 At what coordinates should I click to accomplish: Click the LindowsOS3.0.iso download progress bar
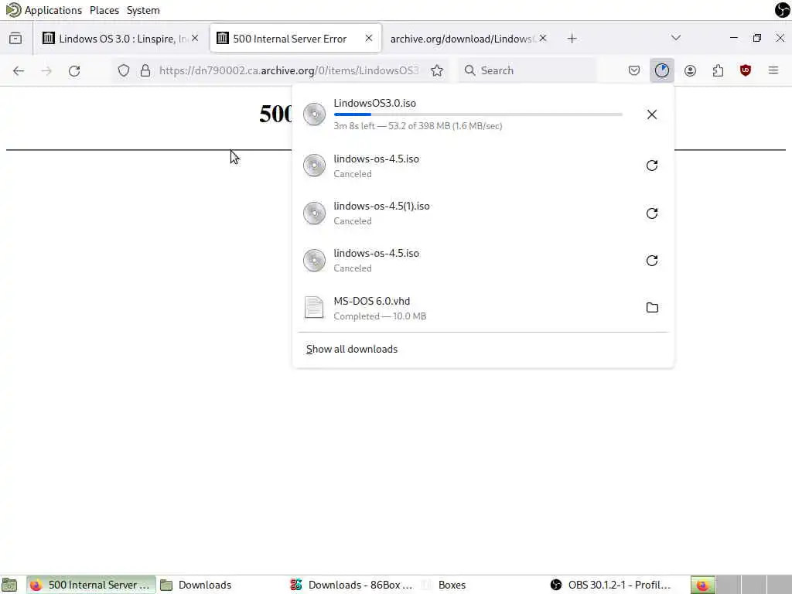pyautogui.click(x=478, y=114)
